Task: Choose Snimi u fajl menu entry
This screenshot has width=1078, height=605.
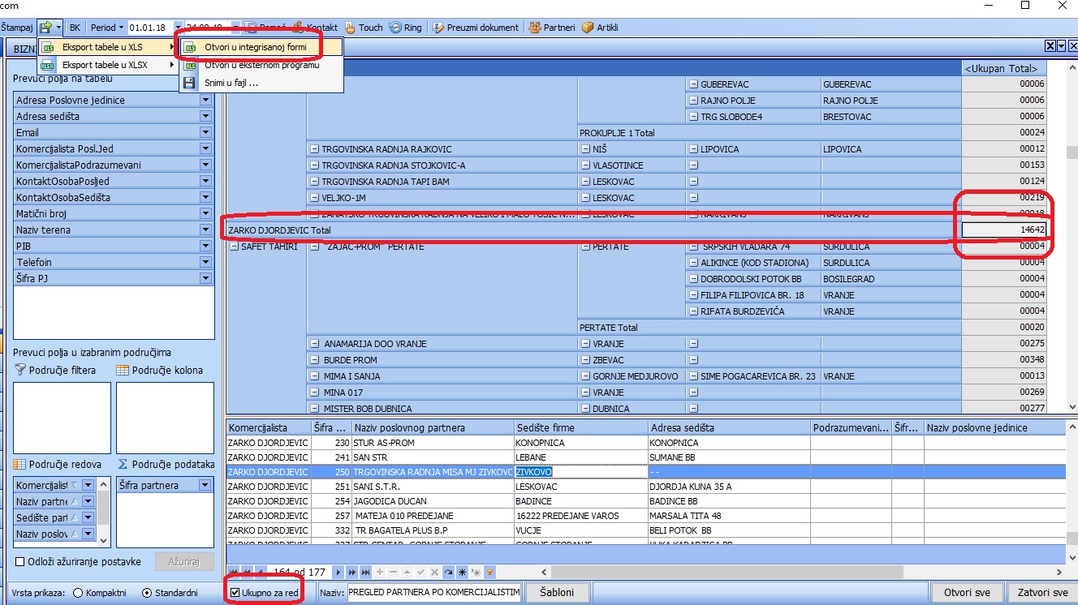Action: tap(231, 83)
